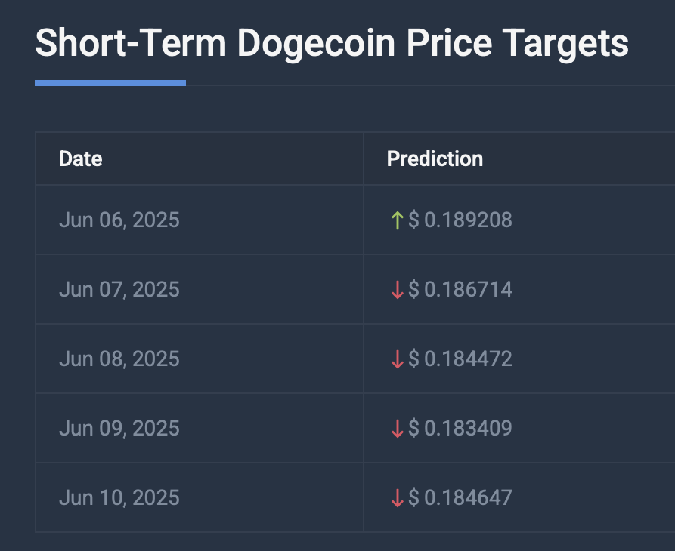This screenshot has width=675, height=551.
Task: Click the $ 0.184647 prediction value
Action: pyautogui.click(x=460, y=498)
